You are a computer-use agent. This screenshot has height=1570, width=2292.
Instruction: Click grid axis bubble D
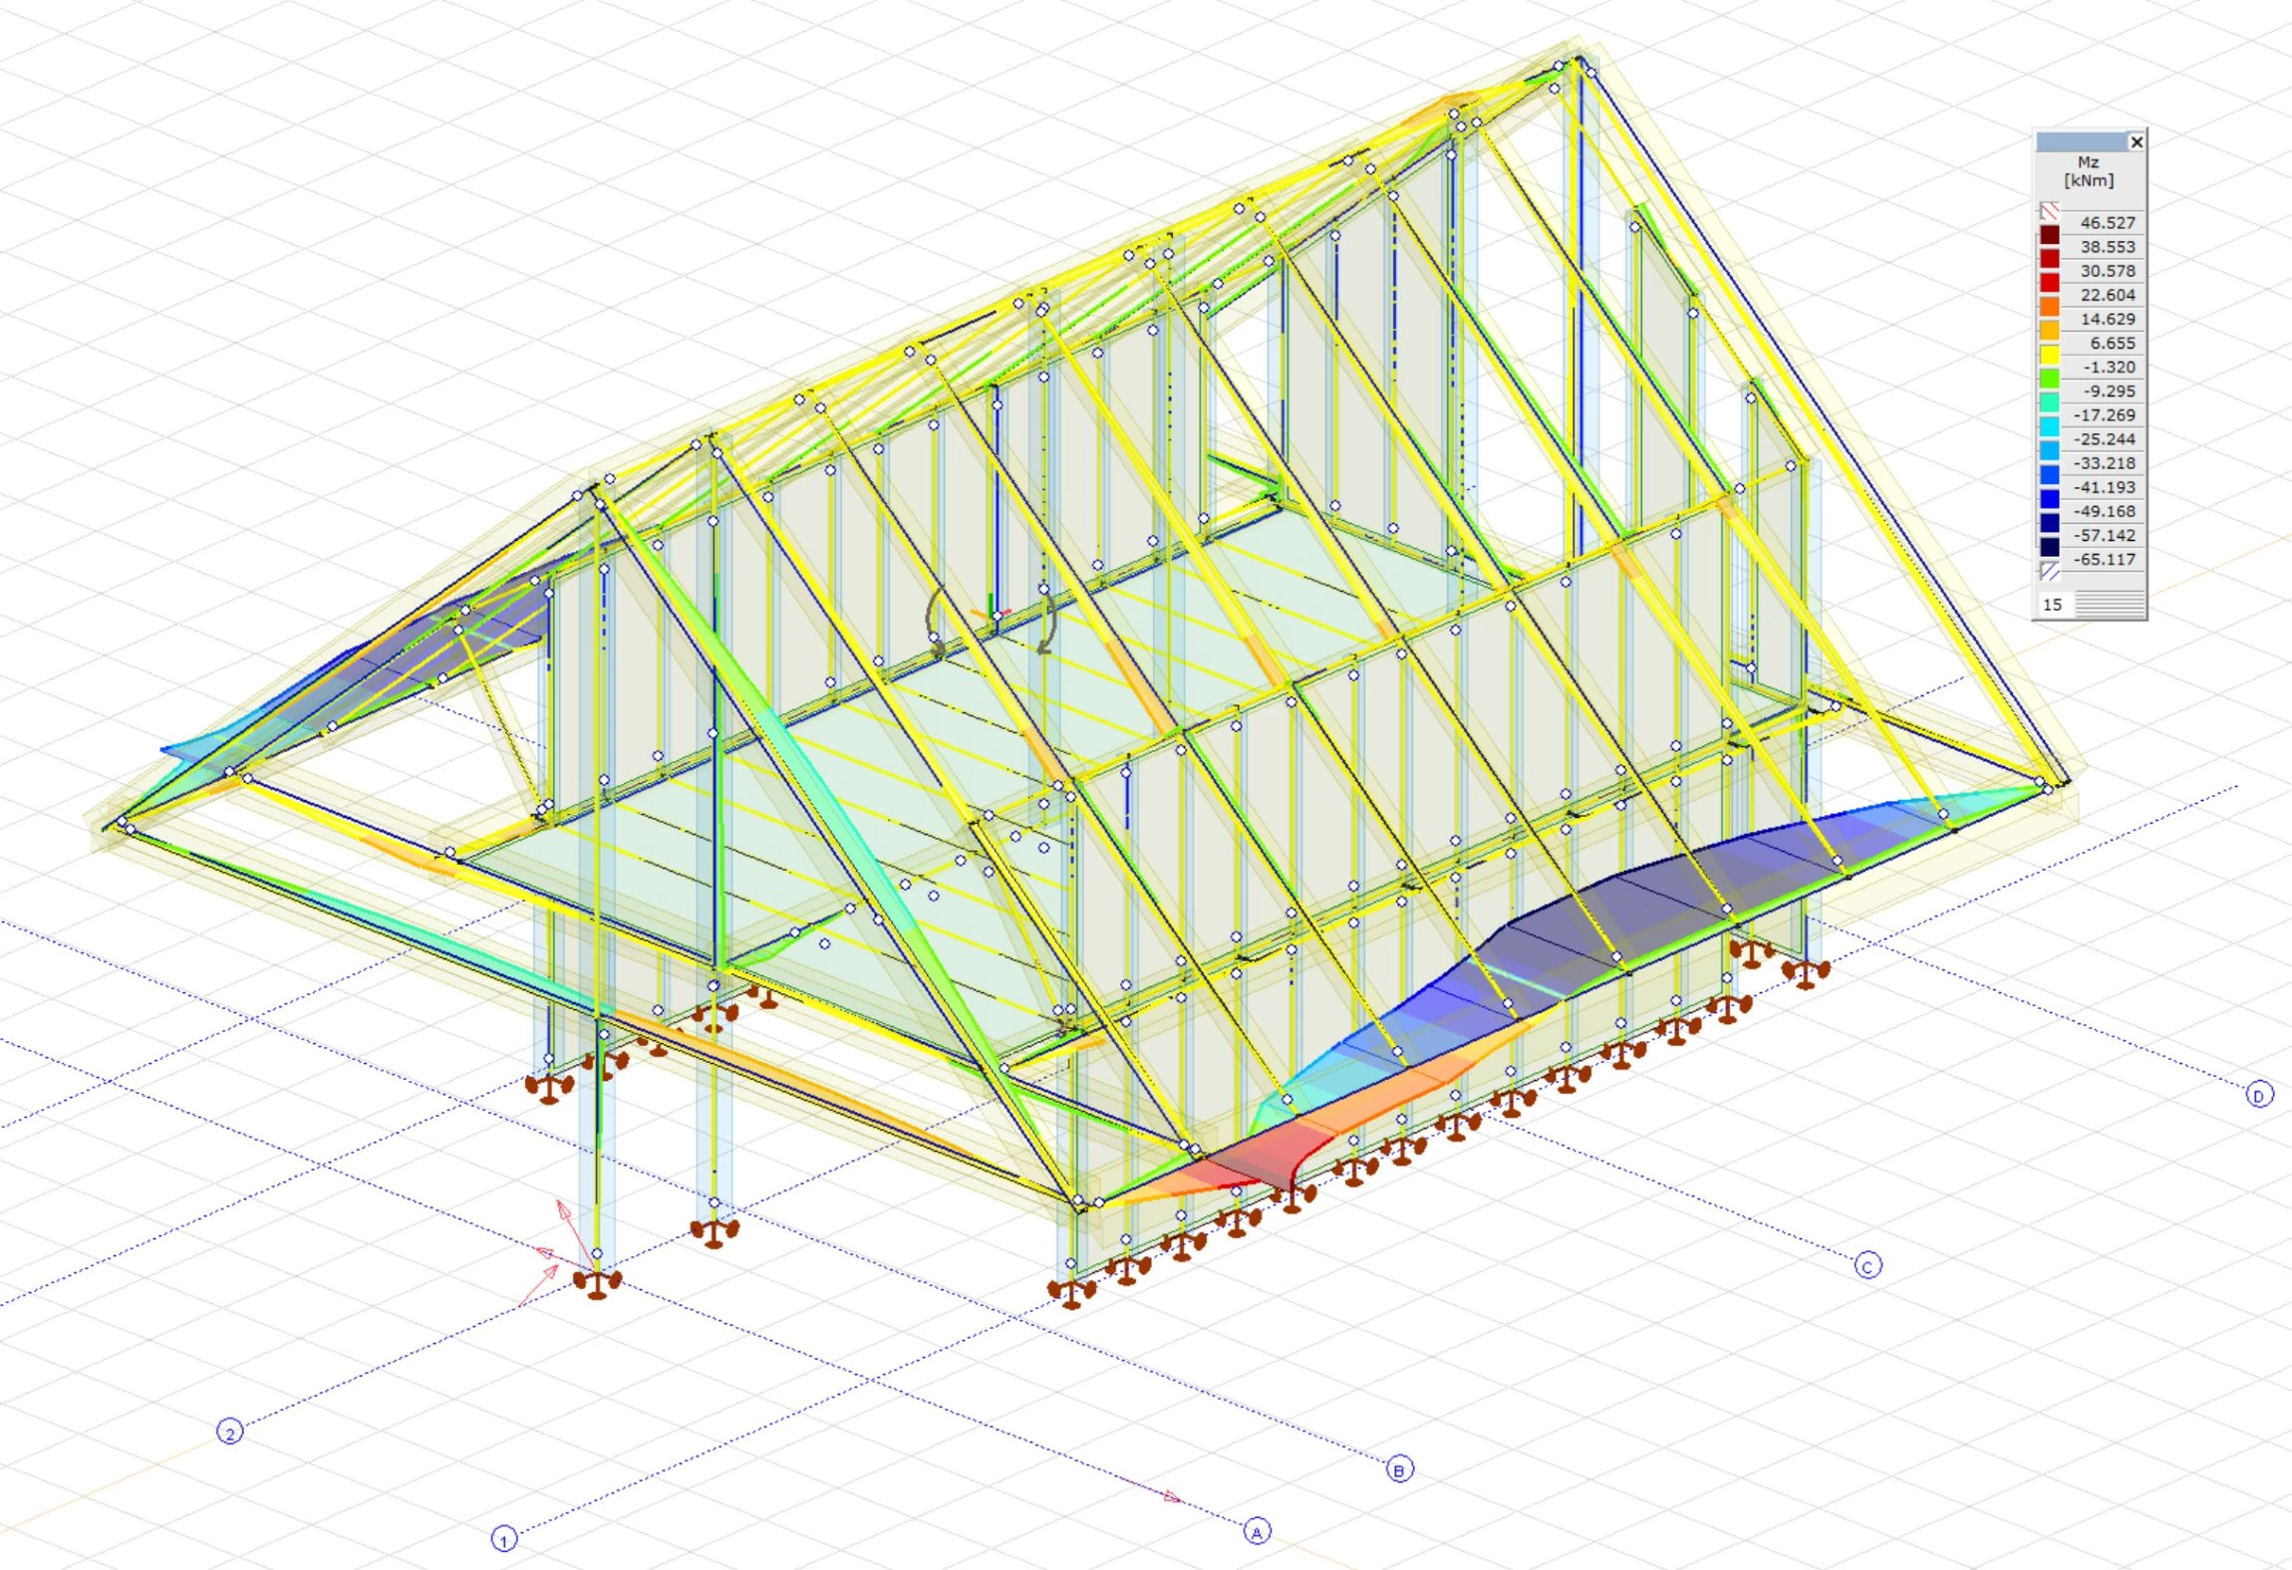coord(2259,1096)
